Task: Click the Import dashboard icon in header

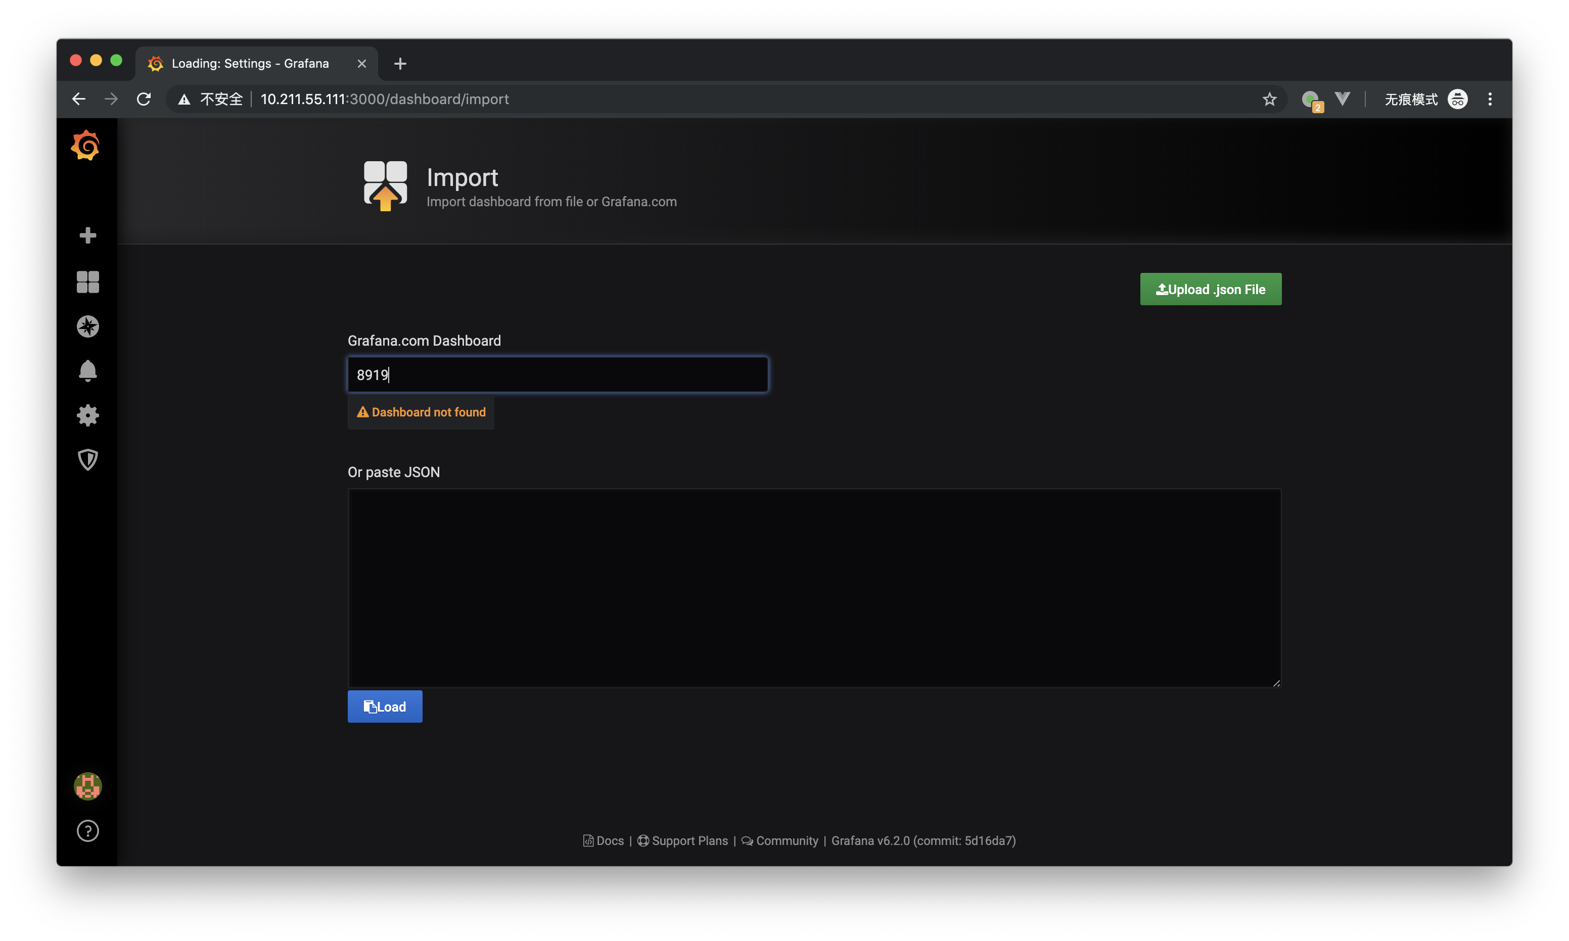Action: 385,186
